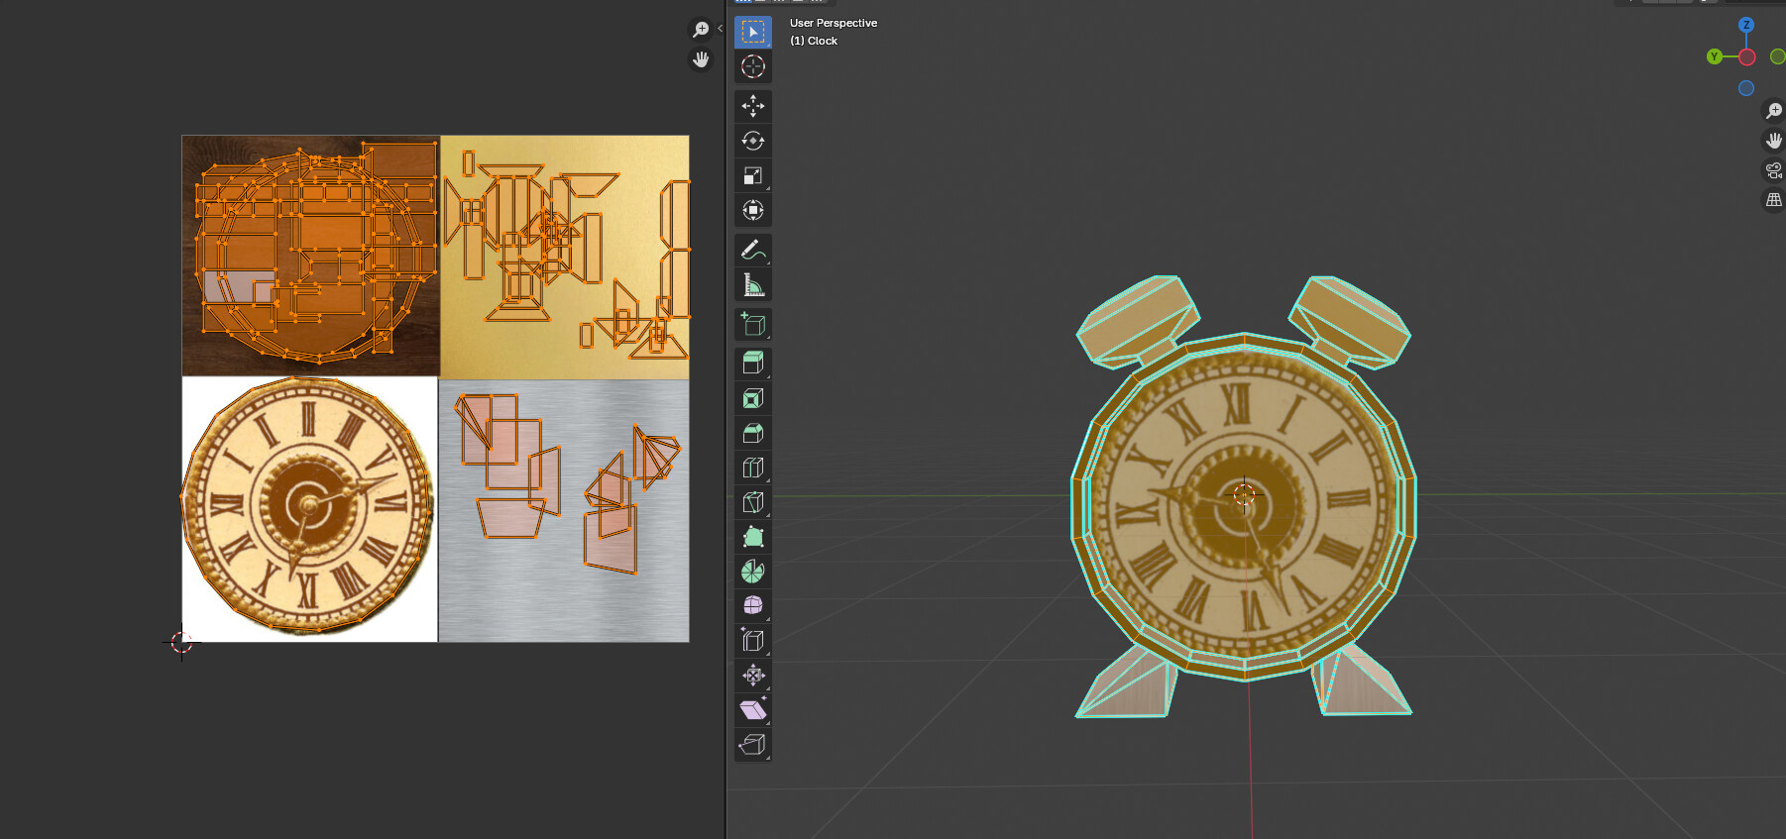The height and width of the screenshot is (839, 1786).
Task: Activate the 3D Cursor tool
Action: (753, 66)
